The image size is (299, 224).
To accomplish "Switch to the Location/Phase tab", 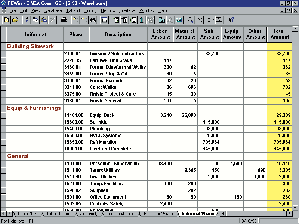I will [120, 214].
